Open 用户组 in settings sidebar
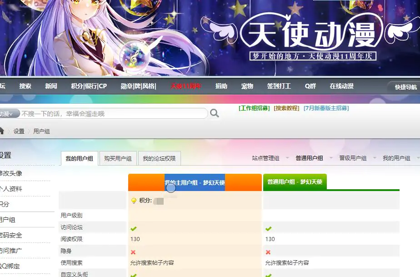The width and height of the screenshot is (420, 277). (x=8, y=220)
